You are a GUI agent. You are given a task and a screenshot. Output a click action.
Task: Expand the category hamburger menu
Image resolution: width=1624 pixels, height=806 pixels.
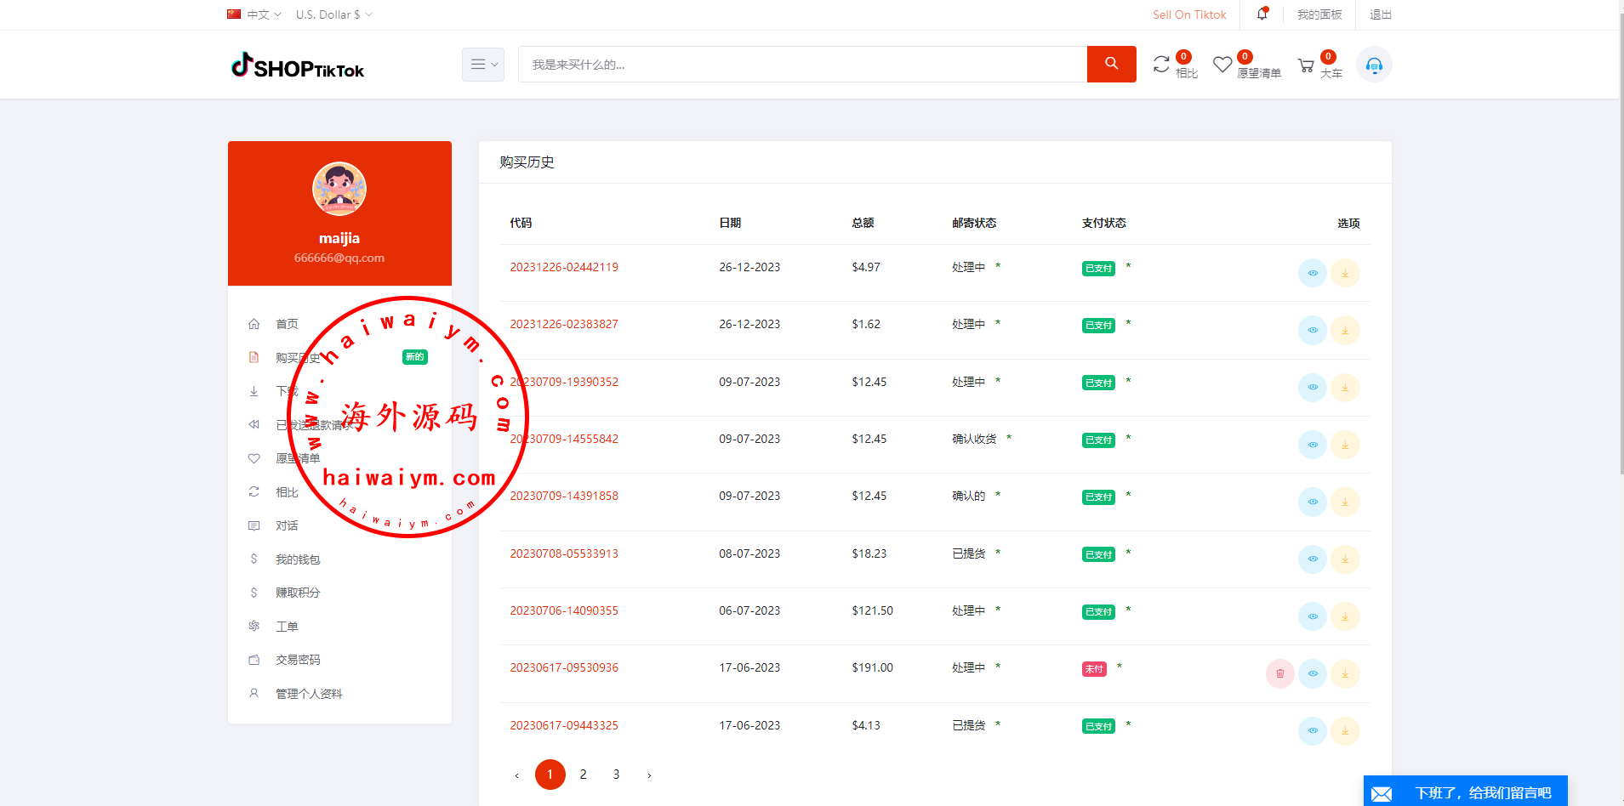point(482,65)
